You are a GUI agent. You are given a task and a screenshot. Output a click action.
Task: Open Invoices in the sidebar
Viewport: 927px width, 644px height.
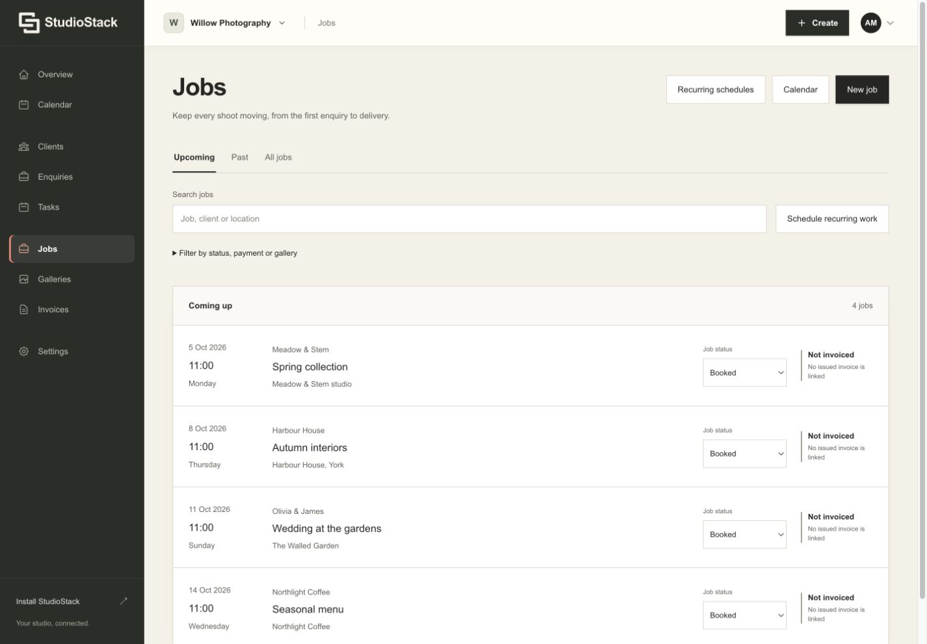72,310
